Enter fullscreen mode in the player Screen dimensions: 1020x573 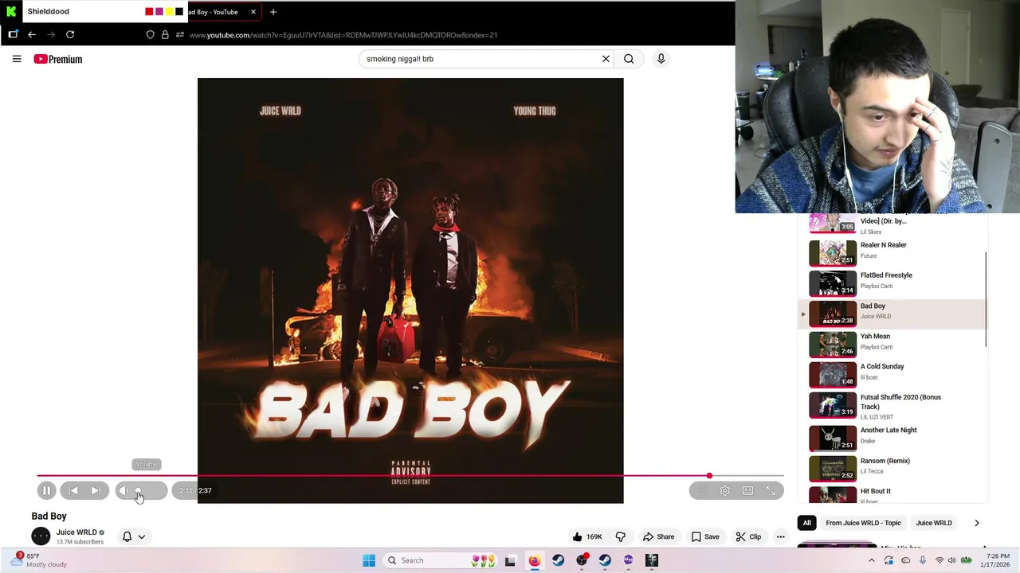click(771, 491)
